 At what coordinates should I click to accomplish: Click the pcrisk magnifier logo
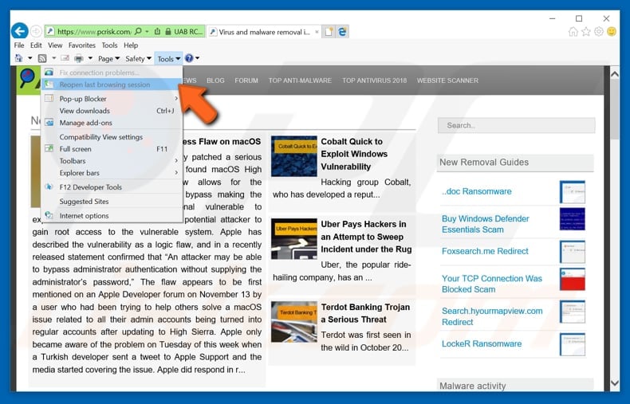pyautogui.click(x=28, y=78)
